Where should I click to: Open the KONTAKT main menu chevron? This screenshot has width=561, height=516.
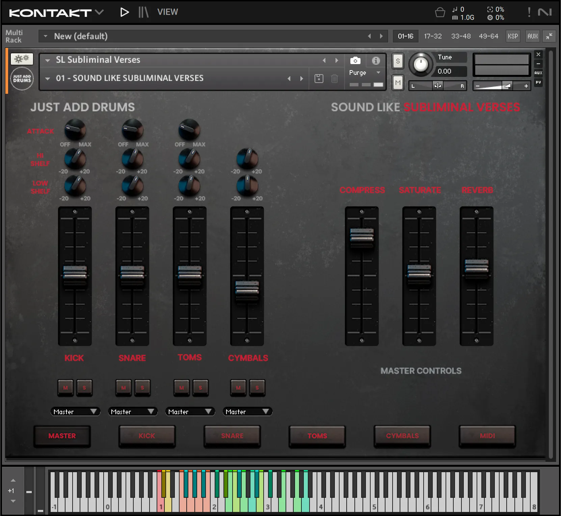click(99, 12)
